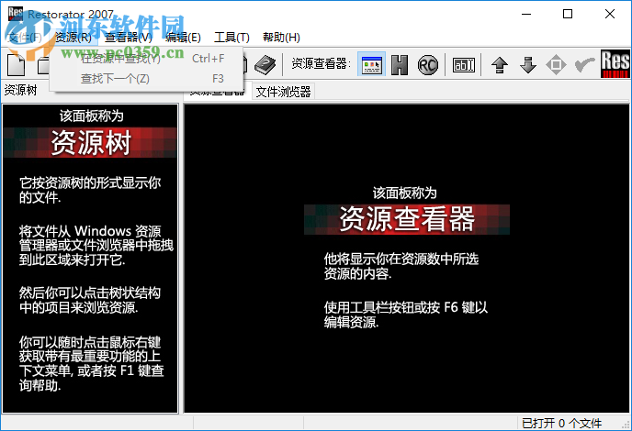Viewport: 632px width, 431px height.
Task: Choose 在资源中查找(Y) menu entry
Action: (x=147, y=59)
